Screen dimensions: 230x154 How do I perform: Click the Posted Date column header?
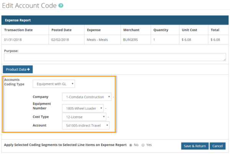[62, 30]
